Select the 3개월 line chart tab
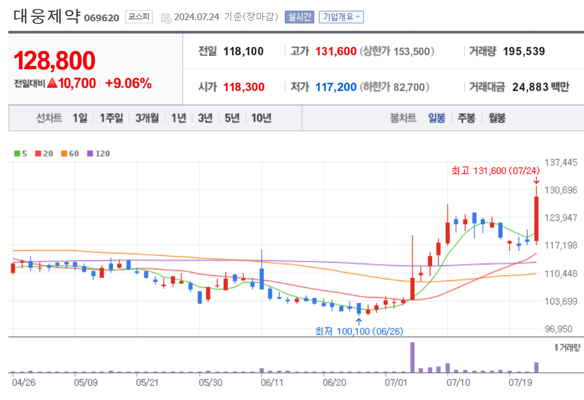 (x=147, y=118)
